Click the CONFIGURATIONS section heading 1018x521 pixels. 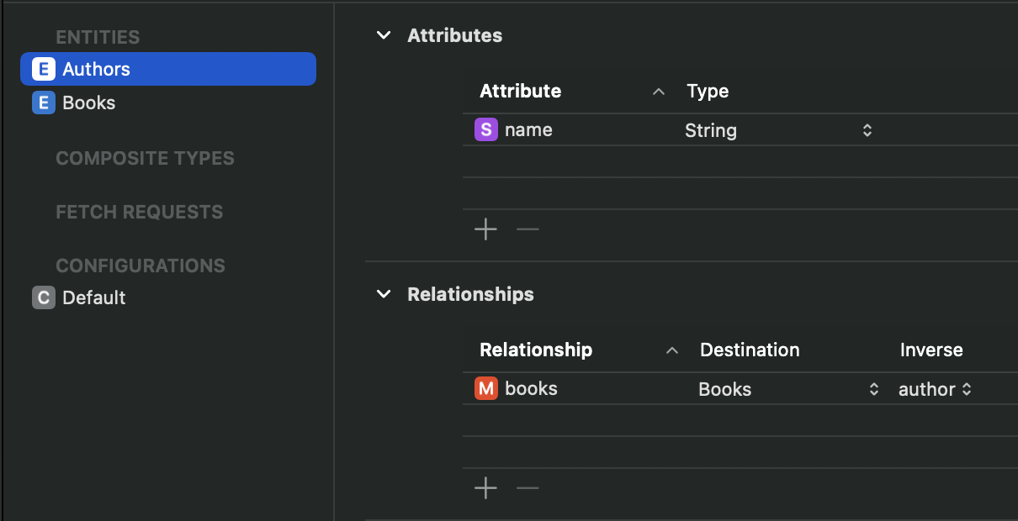click(x=141, y=266)
